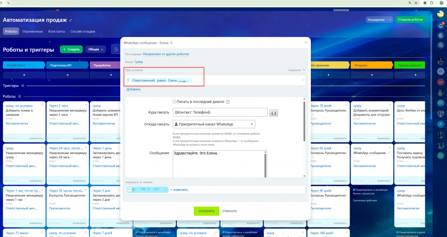
Task: Click the dialog settings vertical scrollbar
Action: point(304,121)
